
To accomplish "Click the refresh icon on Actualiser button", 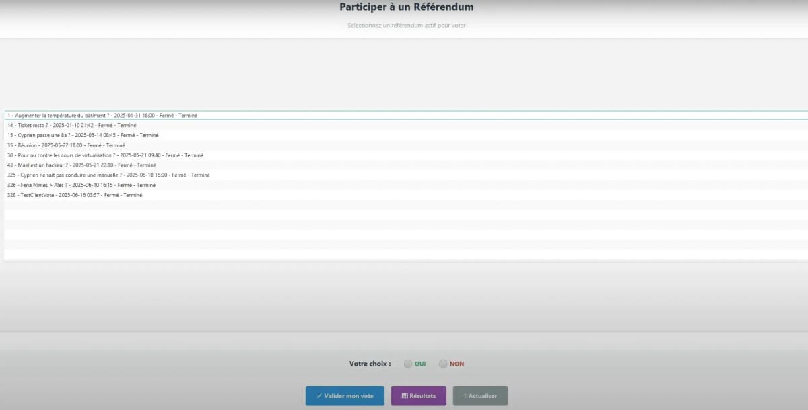I will point(465,396).
